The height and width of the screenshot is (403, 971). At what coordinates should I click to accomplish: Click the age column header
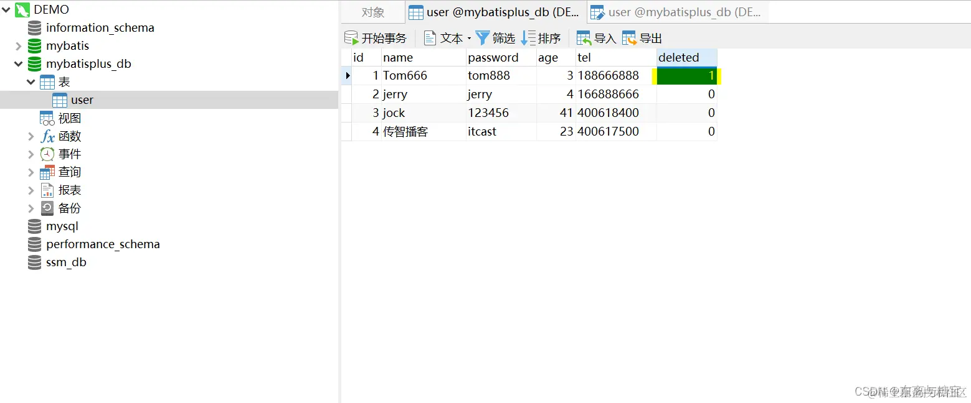556,57
